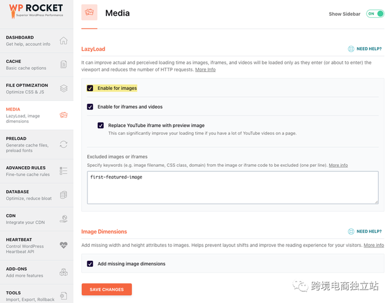Click the Image Dimensions section heading
Viewport: 391px width, 303px height.
click(104, 232)
